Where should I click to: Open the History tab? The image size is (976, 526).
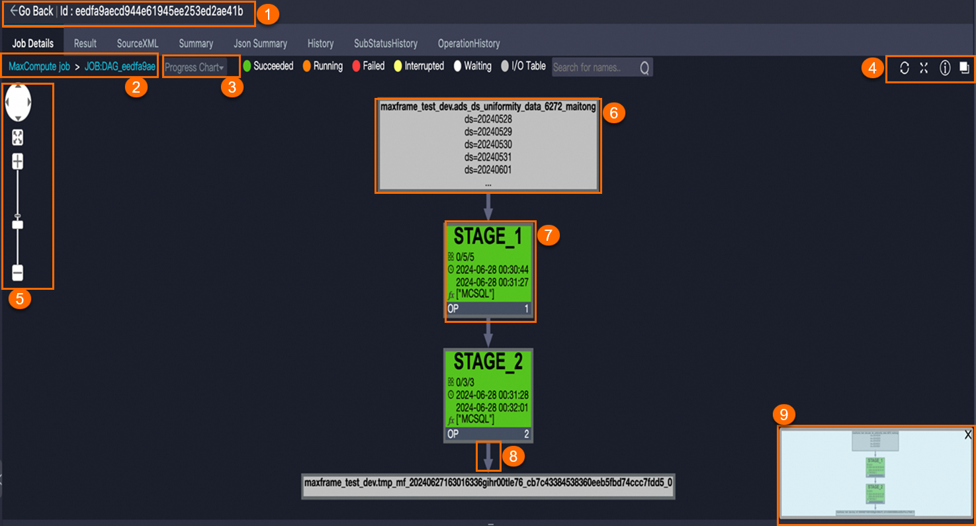pos(320,44)
